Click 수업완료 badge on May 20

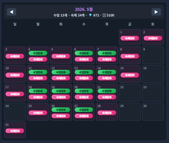pyautogui.click(x=84, y=91)
